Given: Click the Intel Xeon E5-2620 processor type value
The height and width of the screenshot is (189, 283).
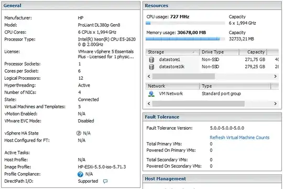Looking at the screenshot, I should (x=107, y=42).
